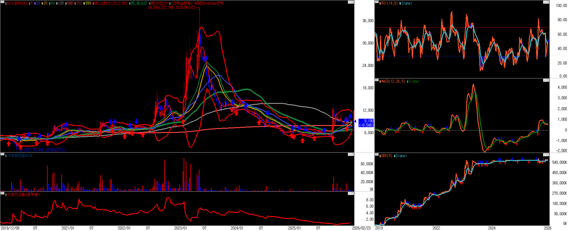This screenshot has width=568, height=231.
Task: Open the 거래량전일비교 panel menu button
Action: coord(2,154)
